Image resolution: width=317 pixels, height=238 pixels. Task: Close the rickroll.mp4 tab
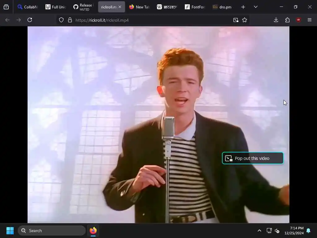pyautogui.click(x=120, y=7)
